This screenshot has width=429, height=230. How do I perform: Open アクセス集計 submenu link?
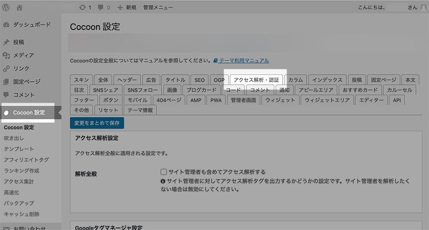pos(19,182)
